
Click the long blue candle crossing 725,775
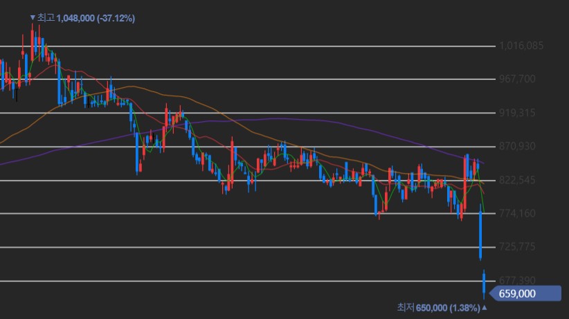(x=480, y=233)
